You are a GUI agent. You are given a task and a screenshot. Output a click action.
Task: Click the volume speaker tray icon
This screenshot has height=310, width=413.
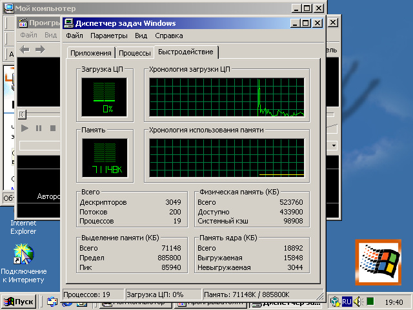[x=370, y=302]
